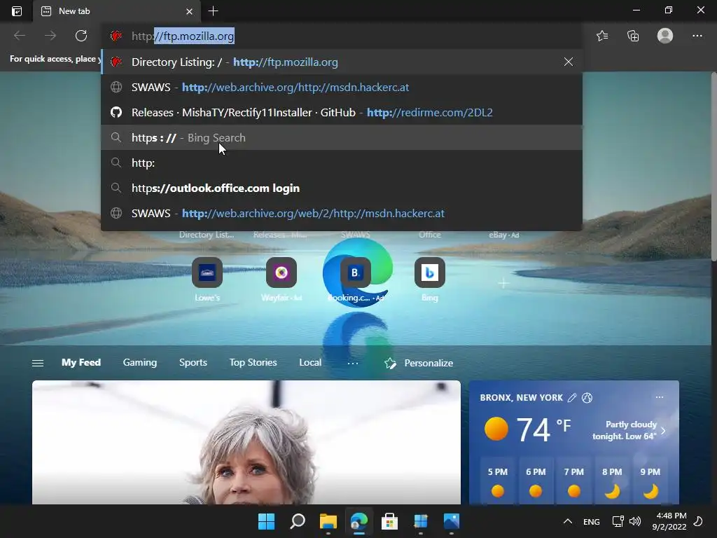
Task: Select SWAWS web.archive.org/web/2 suggestion
Action: point(342,213)
